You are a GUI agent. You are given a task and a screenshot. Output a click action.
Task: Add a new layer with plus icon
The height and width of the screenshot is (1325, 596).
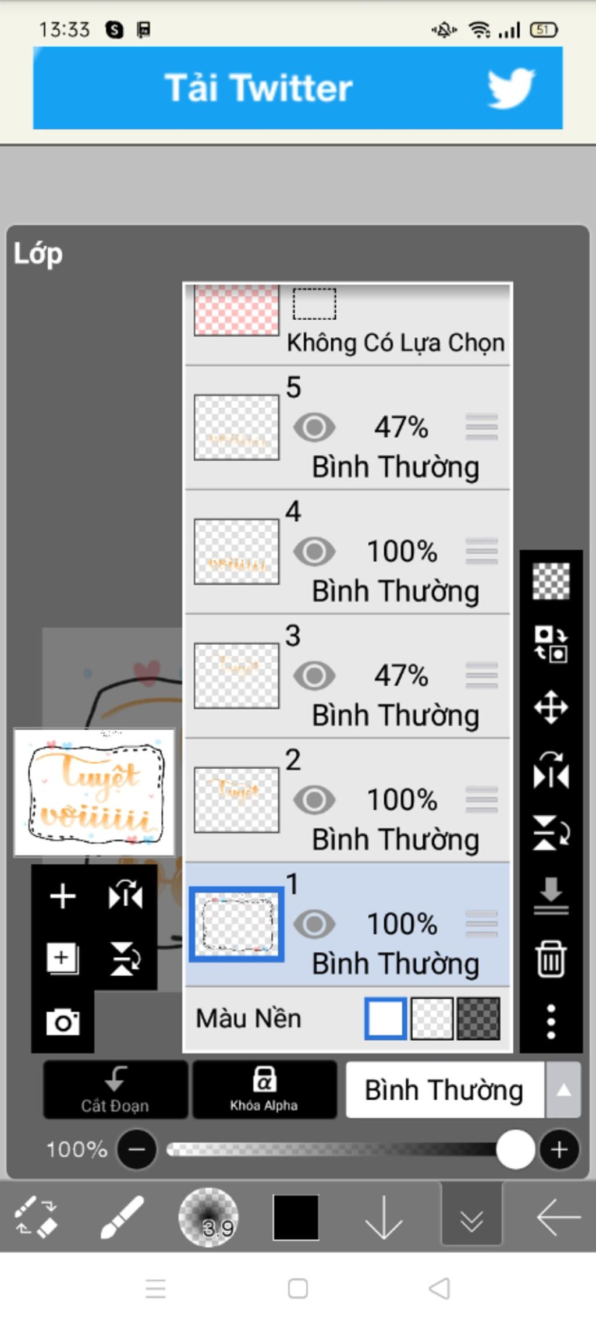point(63,896)
